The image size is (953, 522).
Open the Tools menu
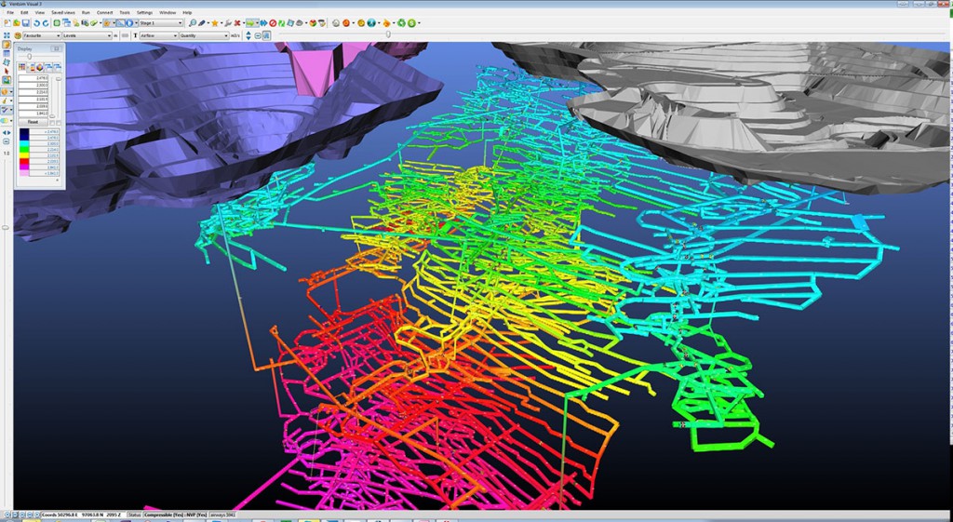125,12
